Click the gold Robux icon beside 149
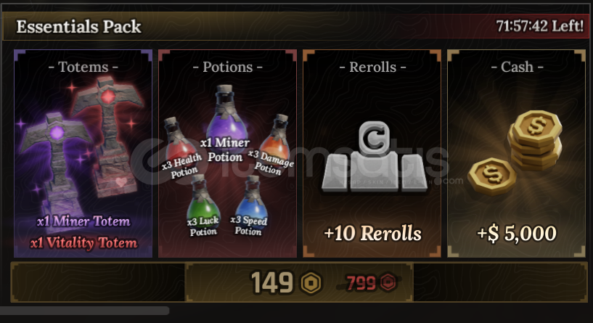 311,282
